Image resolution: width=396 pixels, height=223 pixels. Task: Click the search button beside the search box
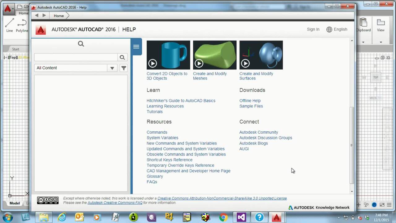(x=122, y=57)
